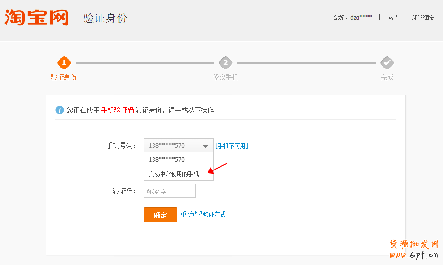Click the [手机不可用] link

tap(231, 146)
